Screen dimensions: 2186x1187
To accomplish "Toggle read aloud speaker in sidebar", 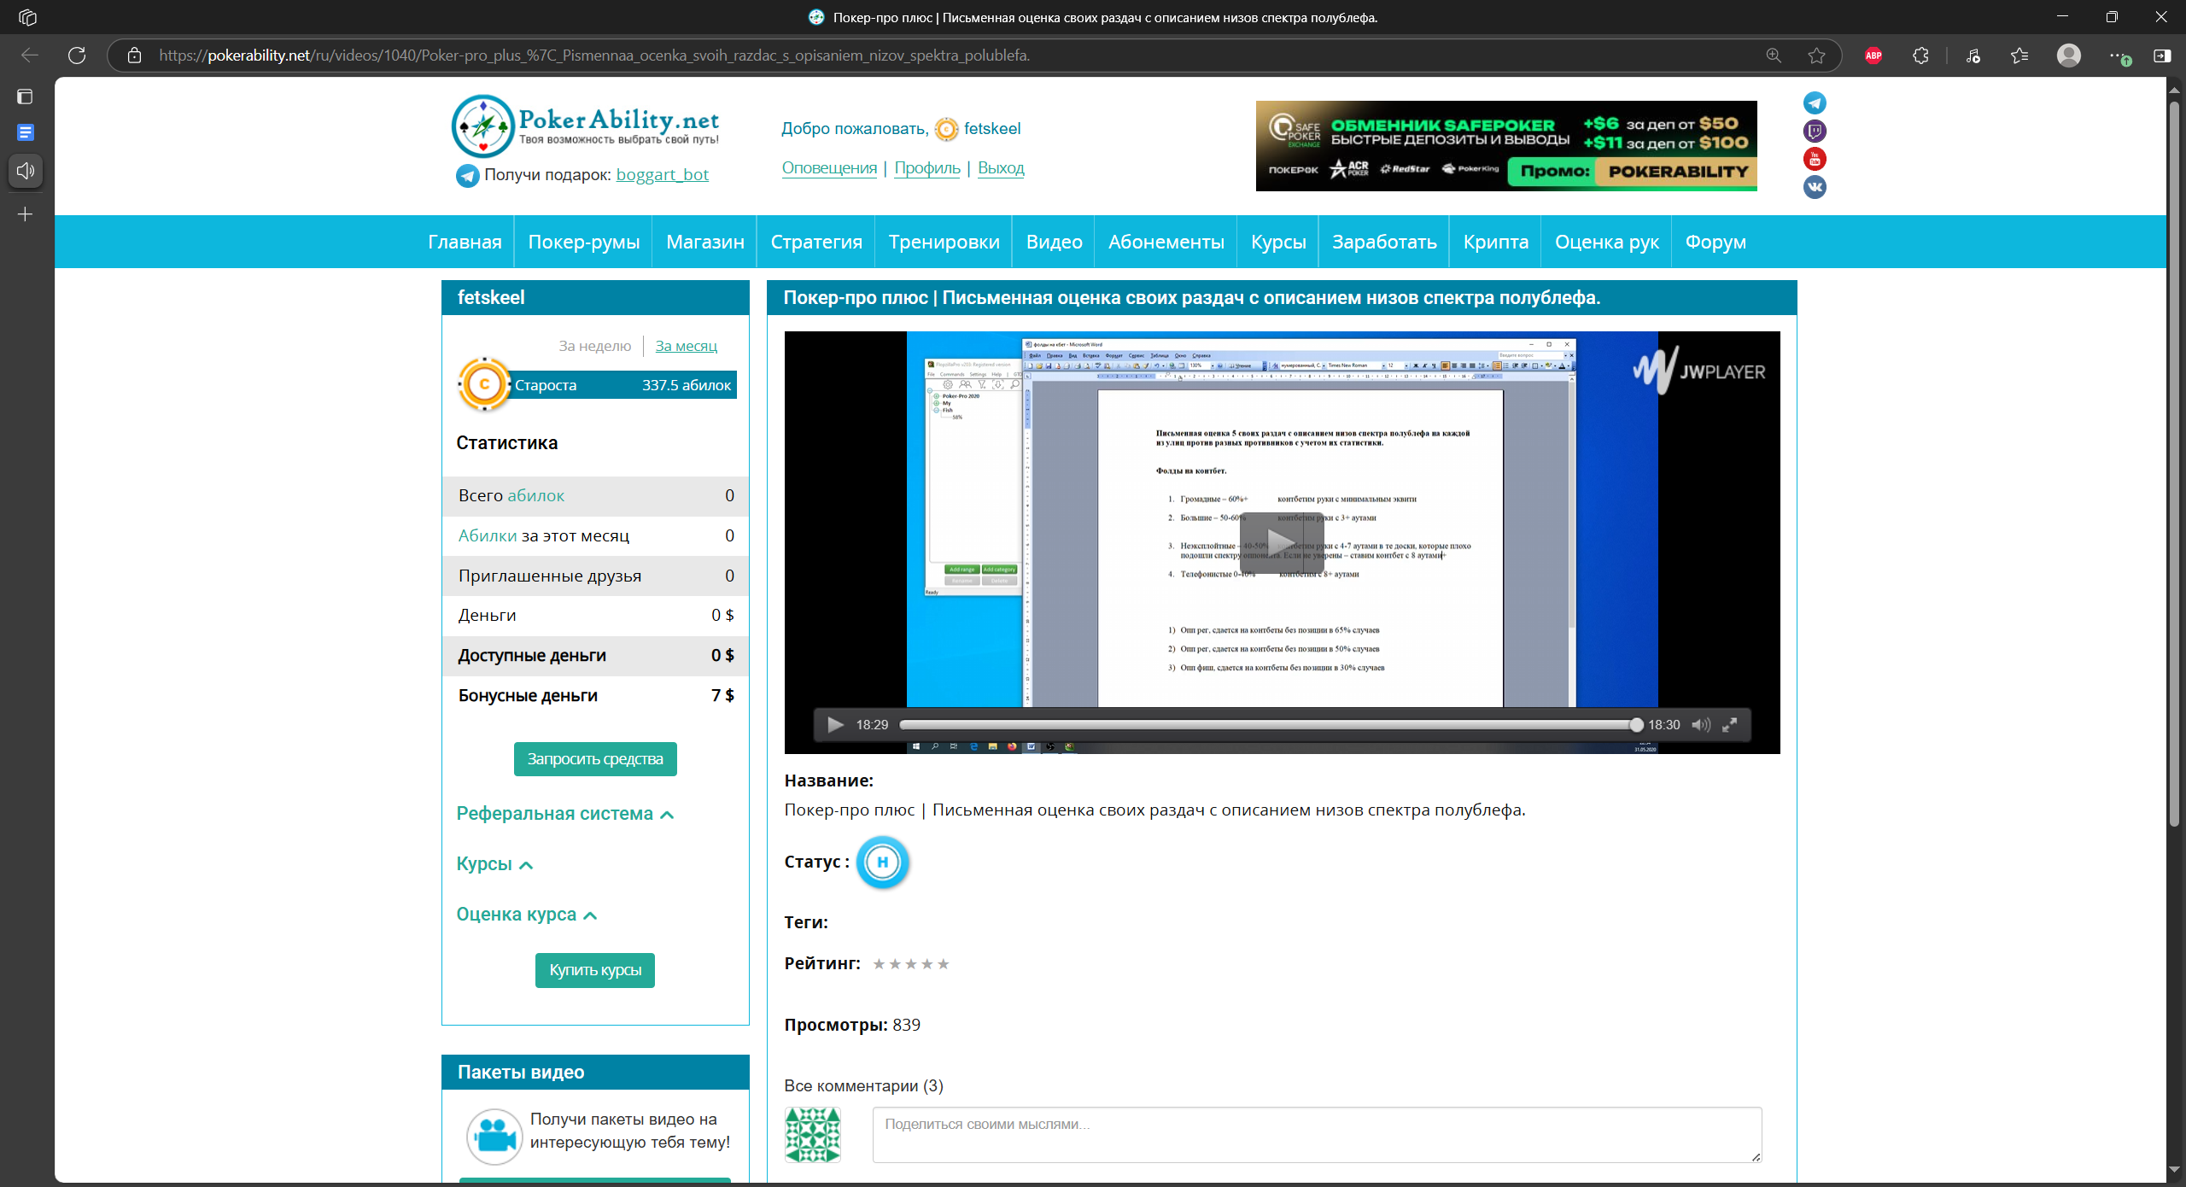I will pos(26,171).
